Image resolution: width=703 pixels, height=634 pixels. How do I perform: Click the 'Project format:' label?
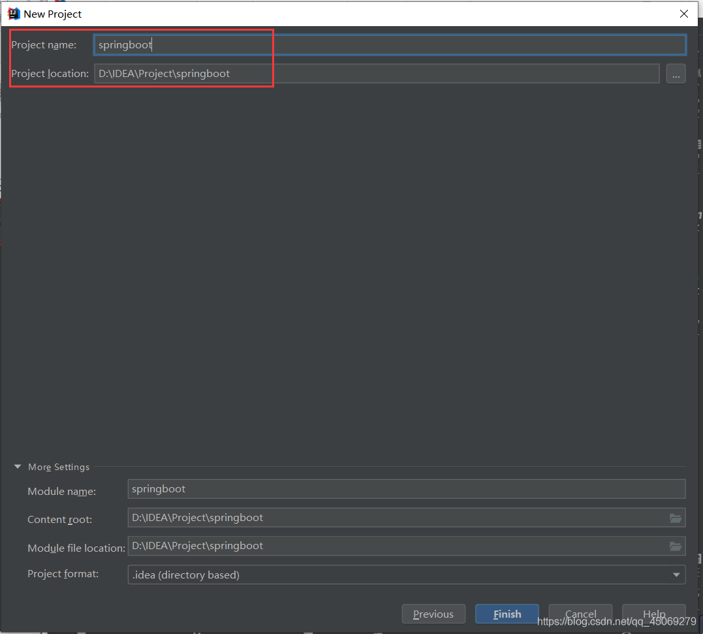(x=63, y=574)
